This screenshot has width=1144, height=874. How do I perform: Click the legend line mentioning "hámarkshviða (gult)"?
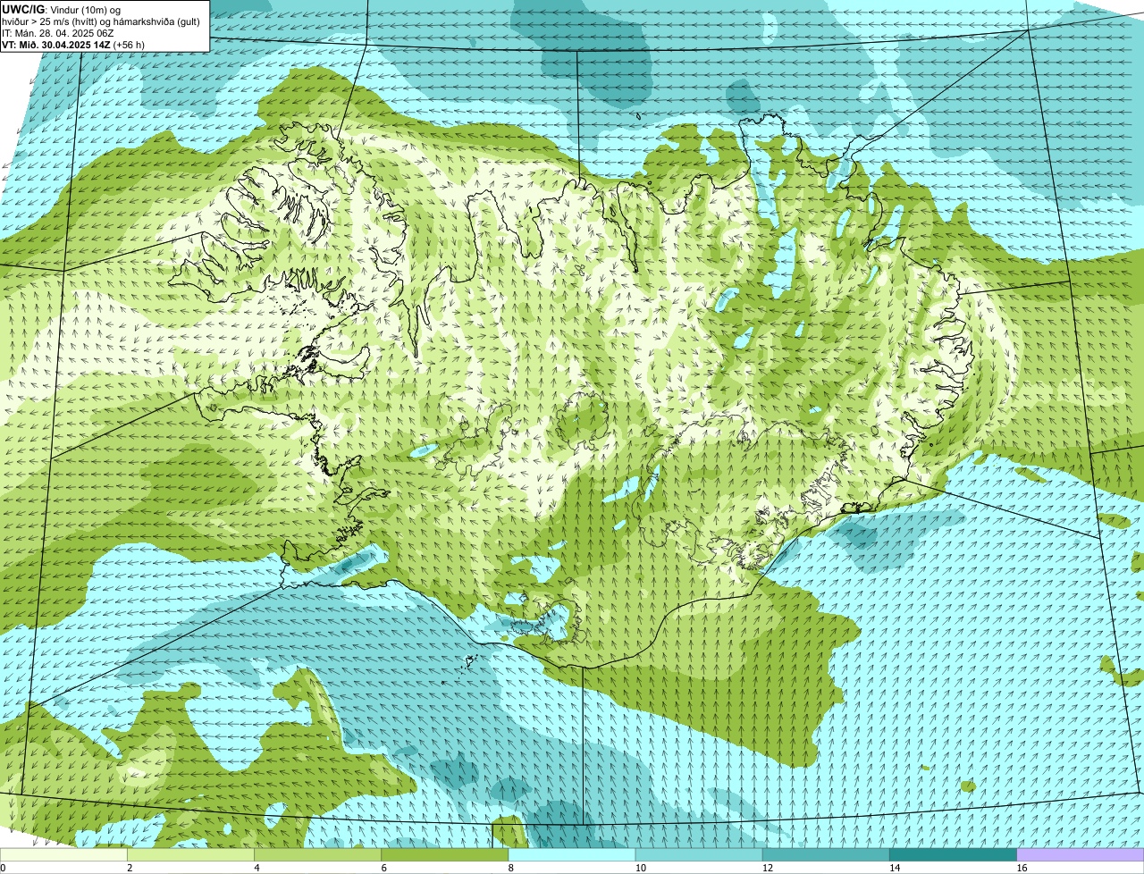point(101,21)
